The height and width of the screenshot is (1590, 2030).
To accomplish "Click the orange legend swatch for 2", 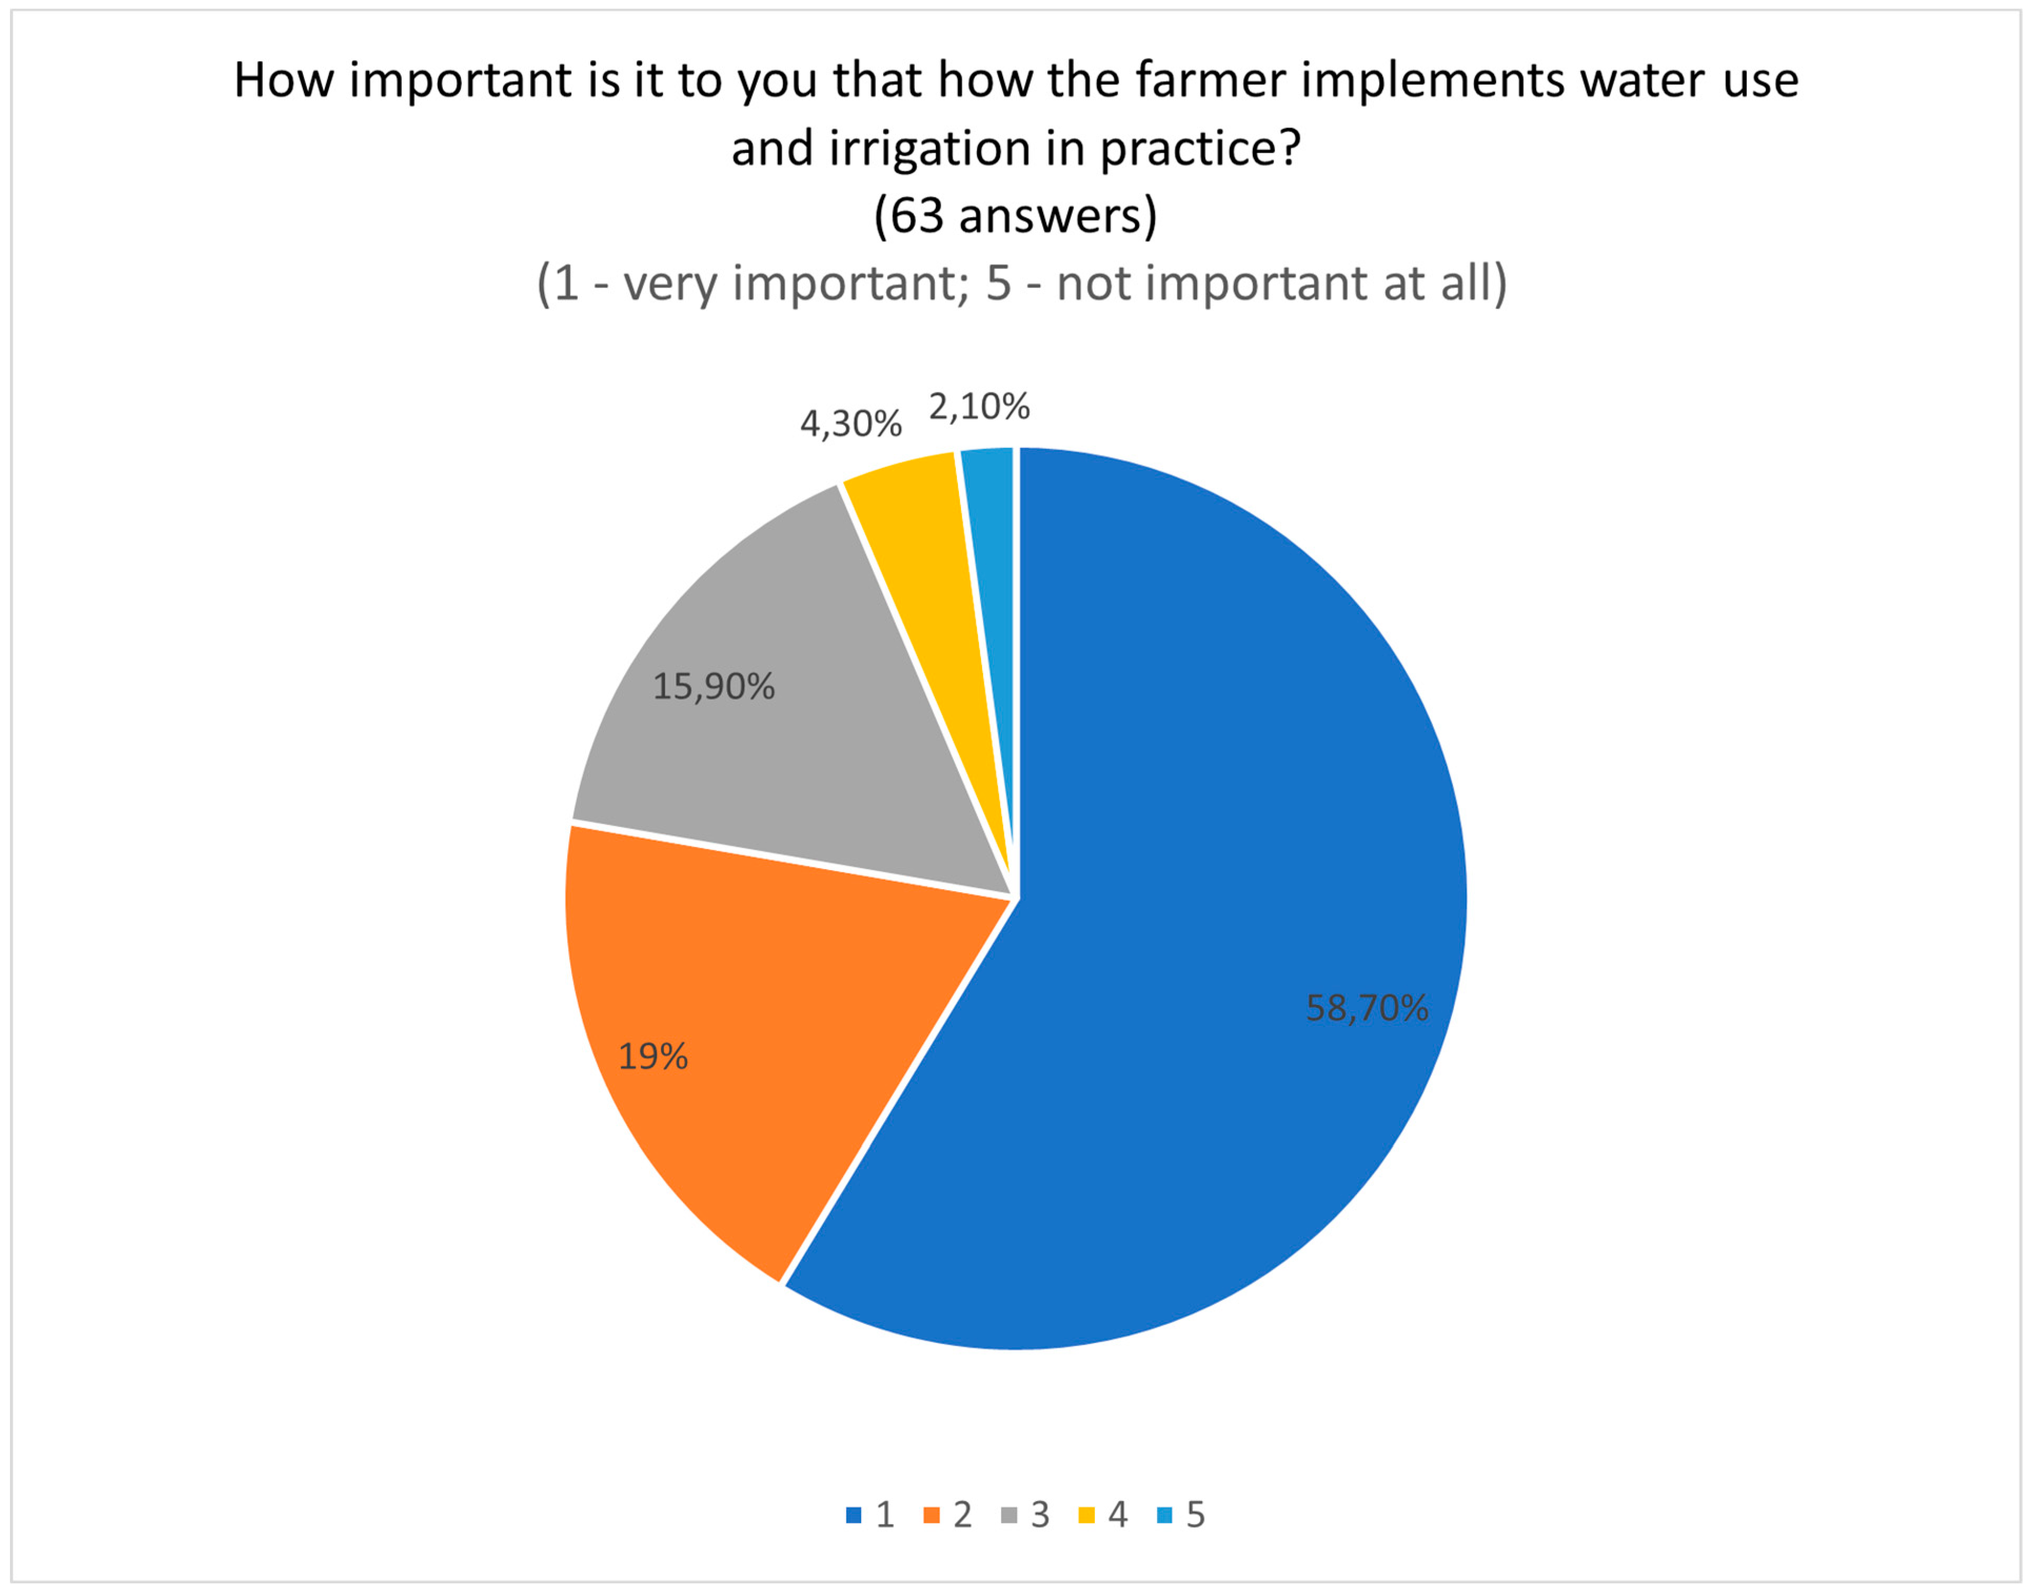I will [x=930, y=1516].
